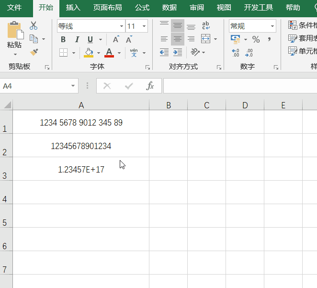
Task: Expand the copy options arrow
Action: pos(44,39)
